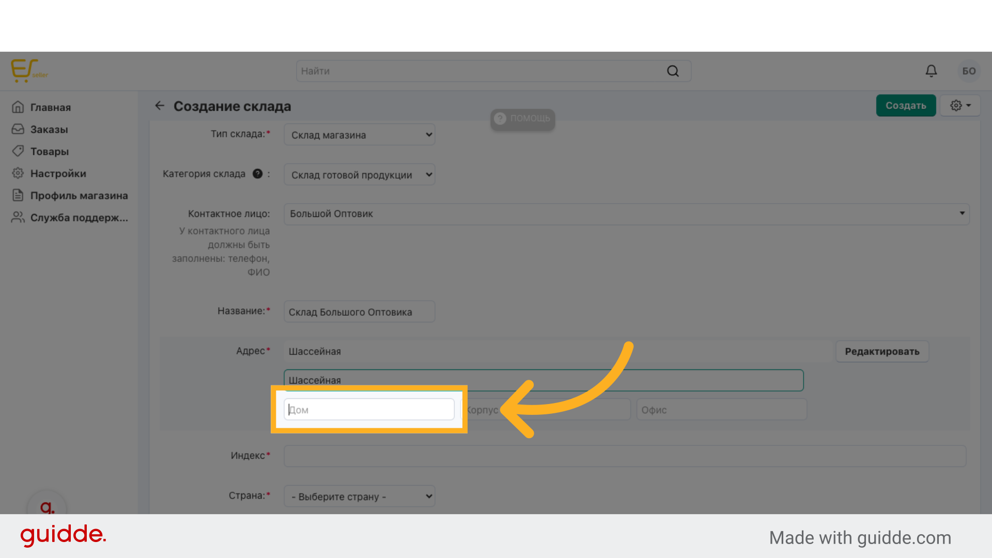Click the guidde widget icon at bottom-left

pyautogui.click(x=47, y=506)
